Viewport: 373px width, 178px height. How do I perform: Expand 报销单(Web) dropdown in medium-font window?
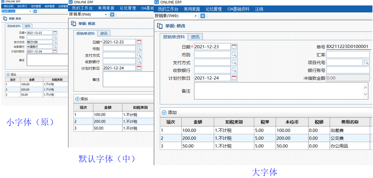click(106, 14)
